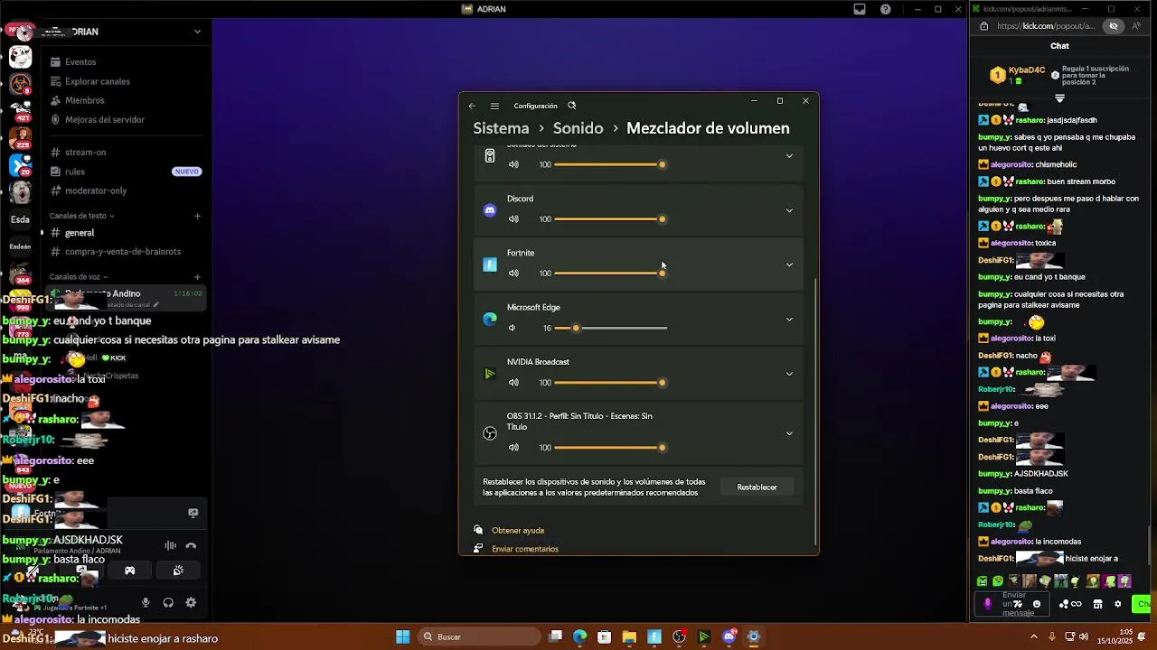Toggle Discord noise suppression waveform icon
The height and width of the screenshot is (650, 1157).
(x=170, y=545)
